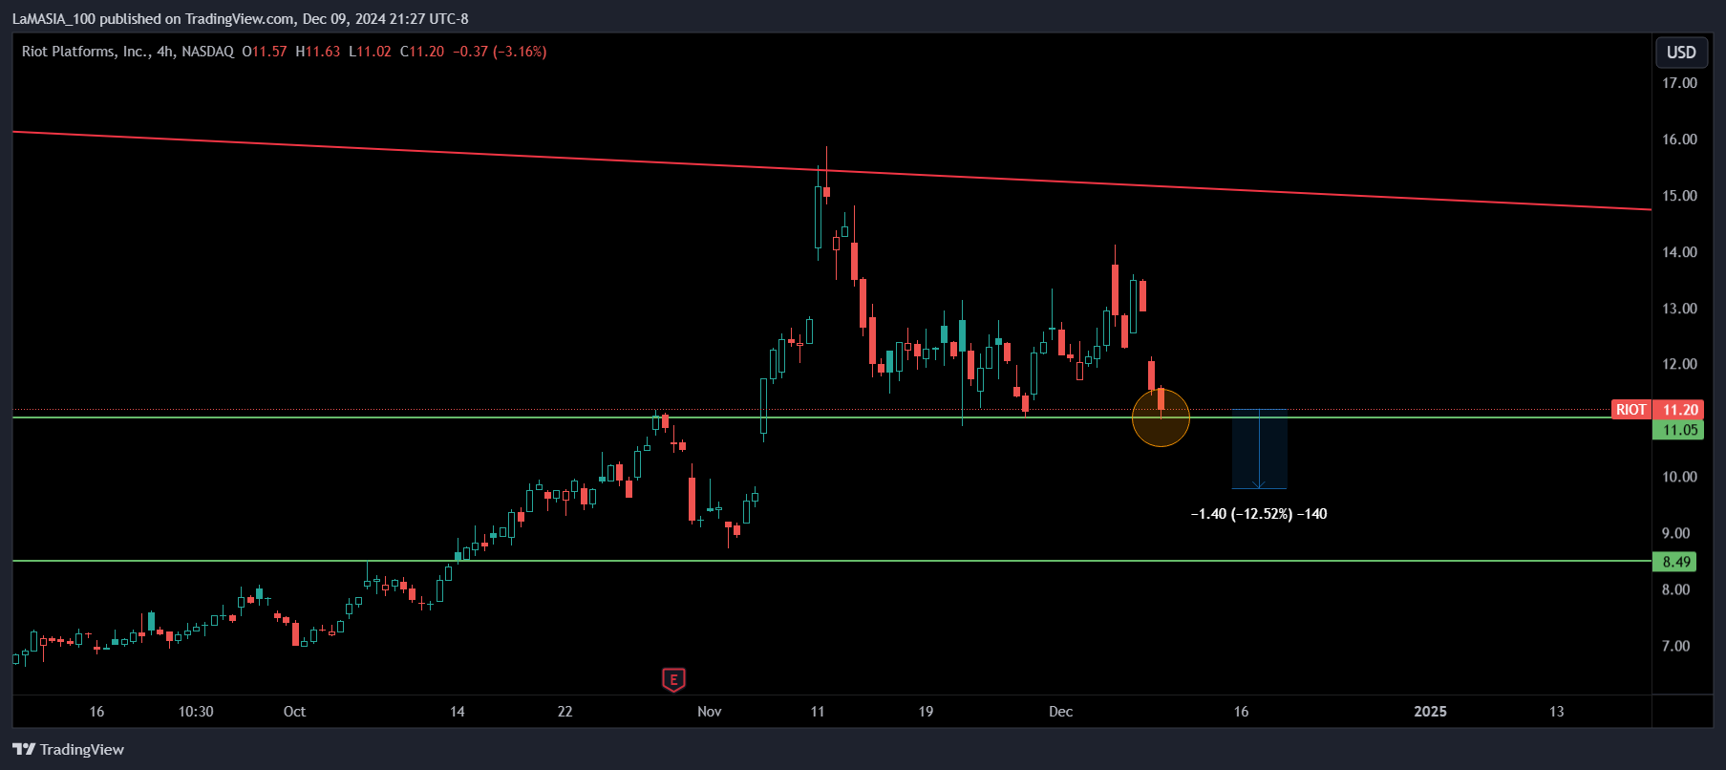1726x770 pixels.
Task: Click the RIOT price label tag
Action: [x=1630, y=410]
